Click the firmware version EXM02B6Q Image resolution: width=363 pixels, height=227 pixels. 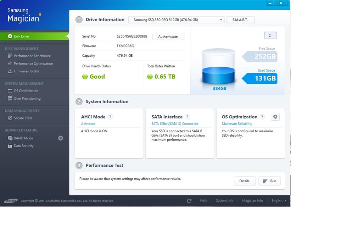pyautogui.click(x=125, y=46)
